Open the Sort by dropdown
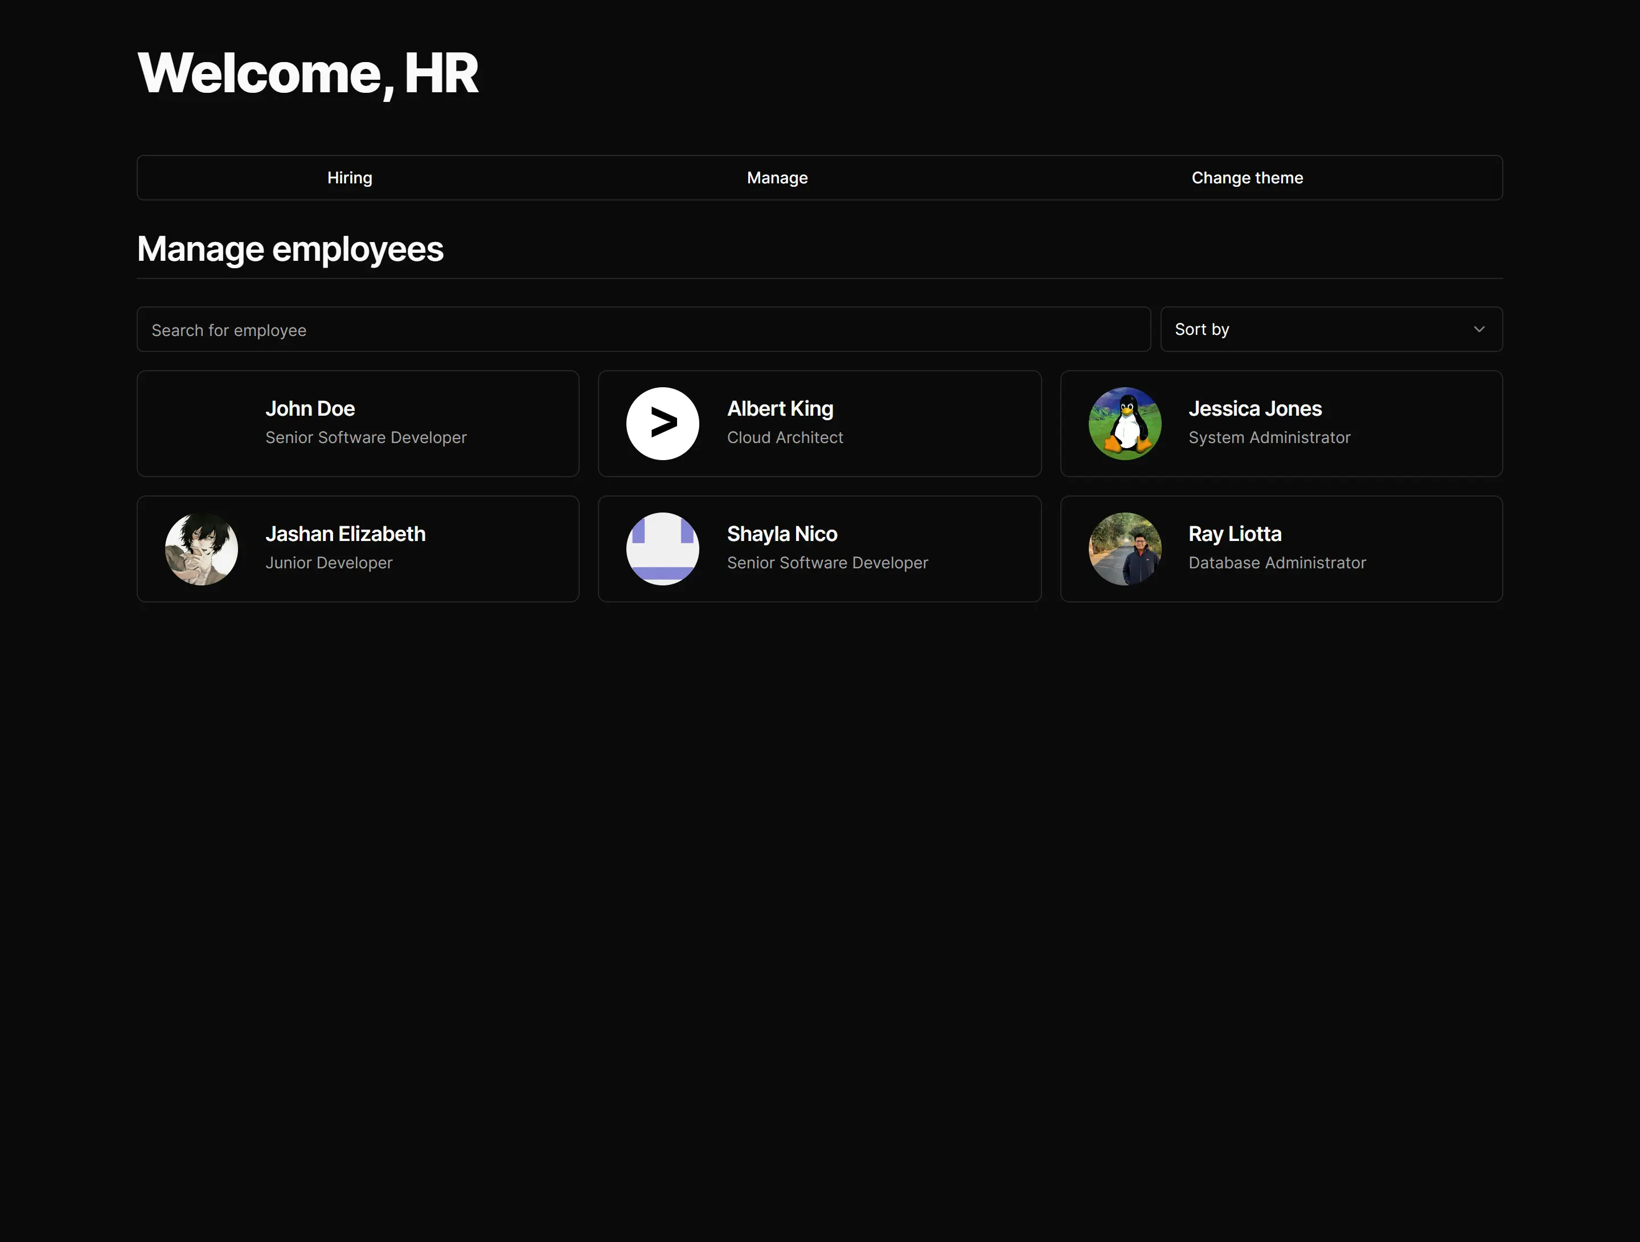 tap(1331, 329)
